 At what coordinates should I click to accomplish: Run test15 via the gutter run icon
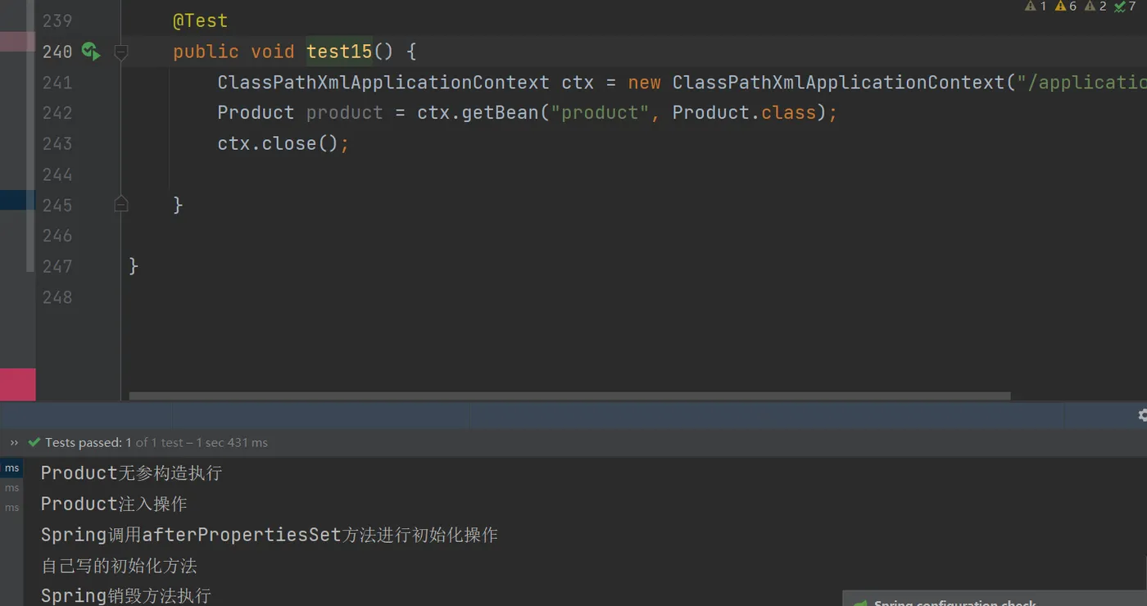(x=91, y=52)
